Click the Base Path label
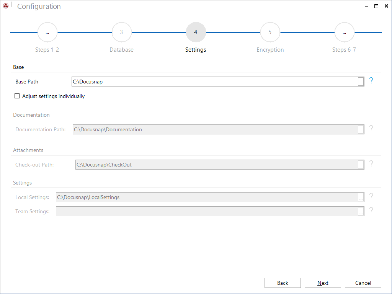Image resolution: width=392 pixels, height=294 pixels. (x=27, y=82)
